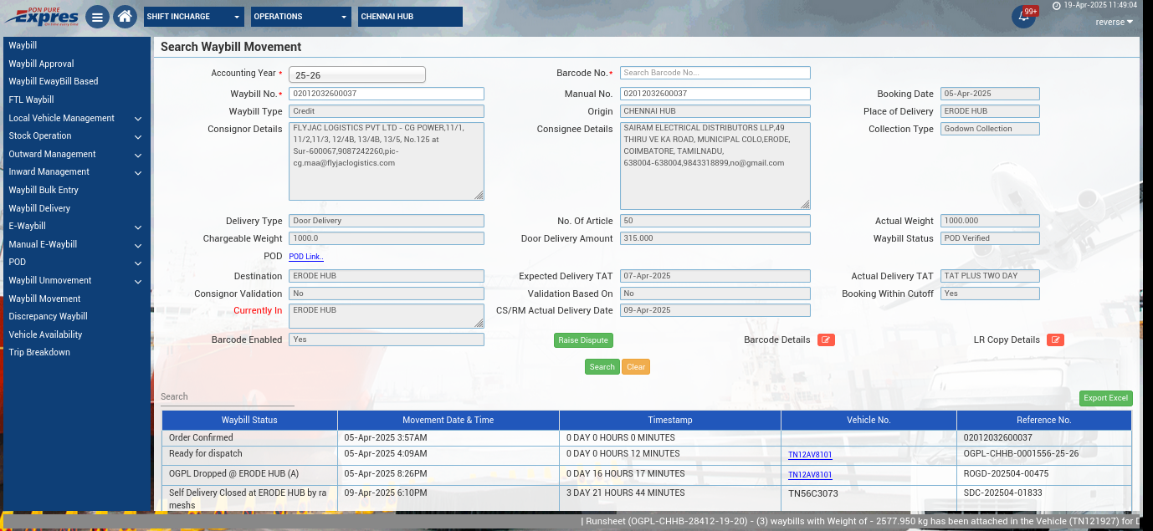Expand Local Vehicle Management menu
The width and height of the screenshot is (1153, 531).
point(74,118)
